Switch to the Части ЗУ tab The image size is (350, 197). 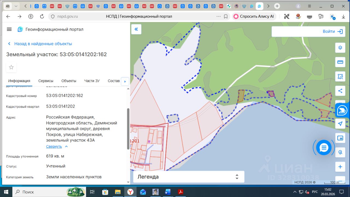92,81
